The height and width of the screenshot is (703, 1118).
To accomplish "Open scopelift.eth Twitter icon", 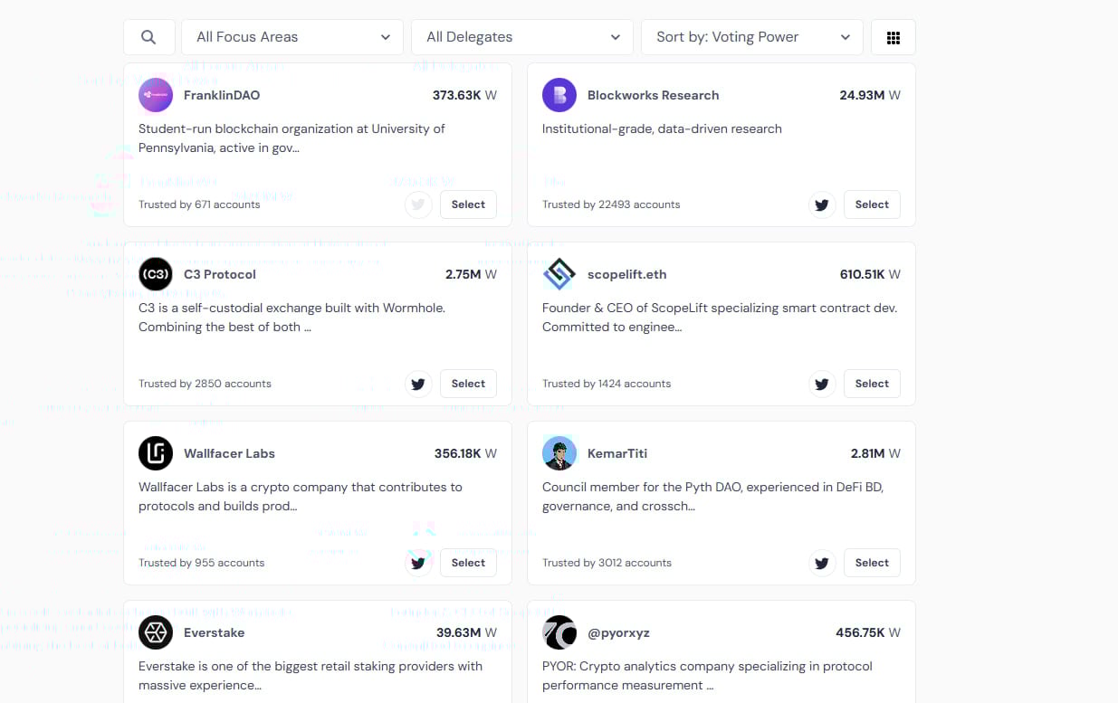I will click(x=822, y=384).
